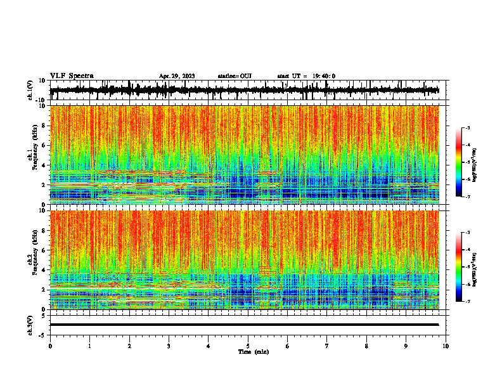Click the "Time (min)" axis title
Screen dimensions: 502x388
tap(254, 352)
